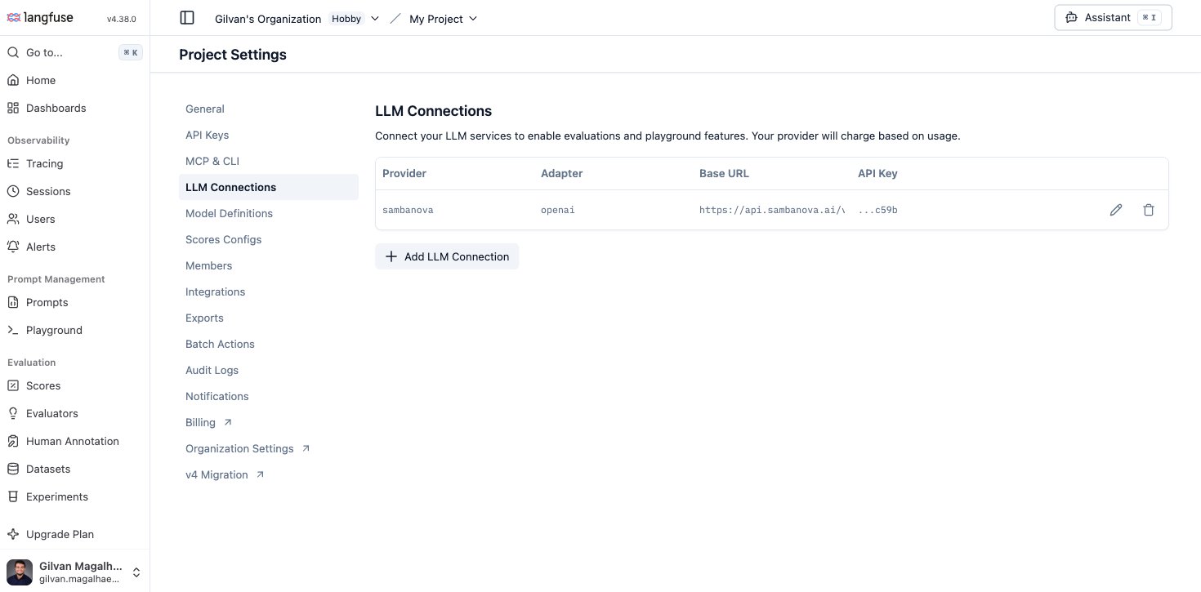1201x592 pixels.
Task: Open Prompts page
Action: (x=75, y=302)
